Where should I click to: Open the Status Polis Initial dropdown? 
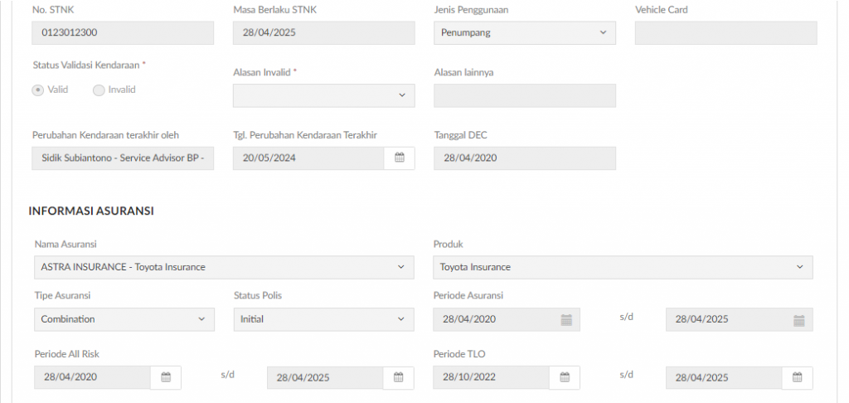tap(324, 319)
